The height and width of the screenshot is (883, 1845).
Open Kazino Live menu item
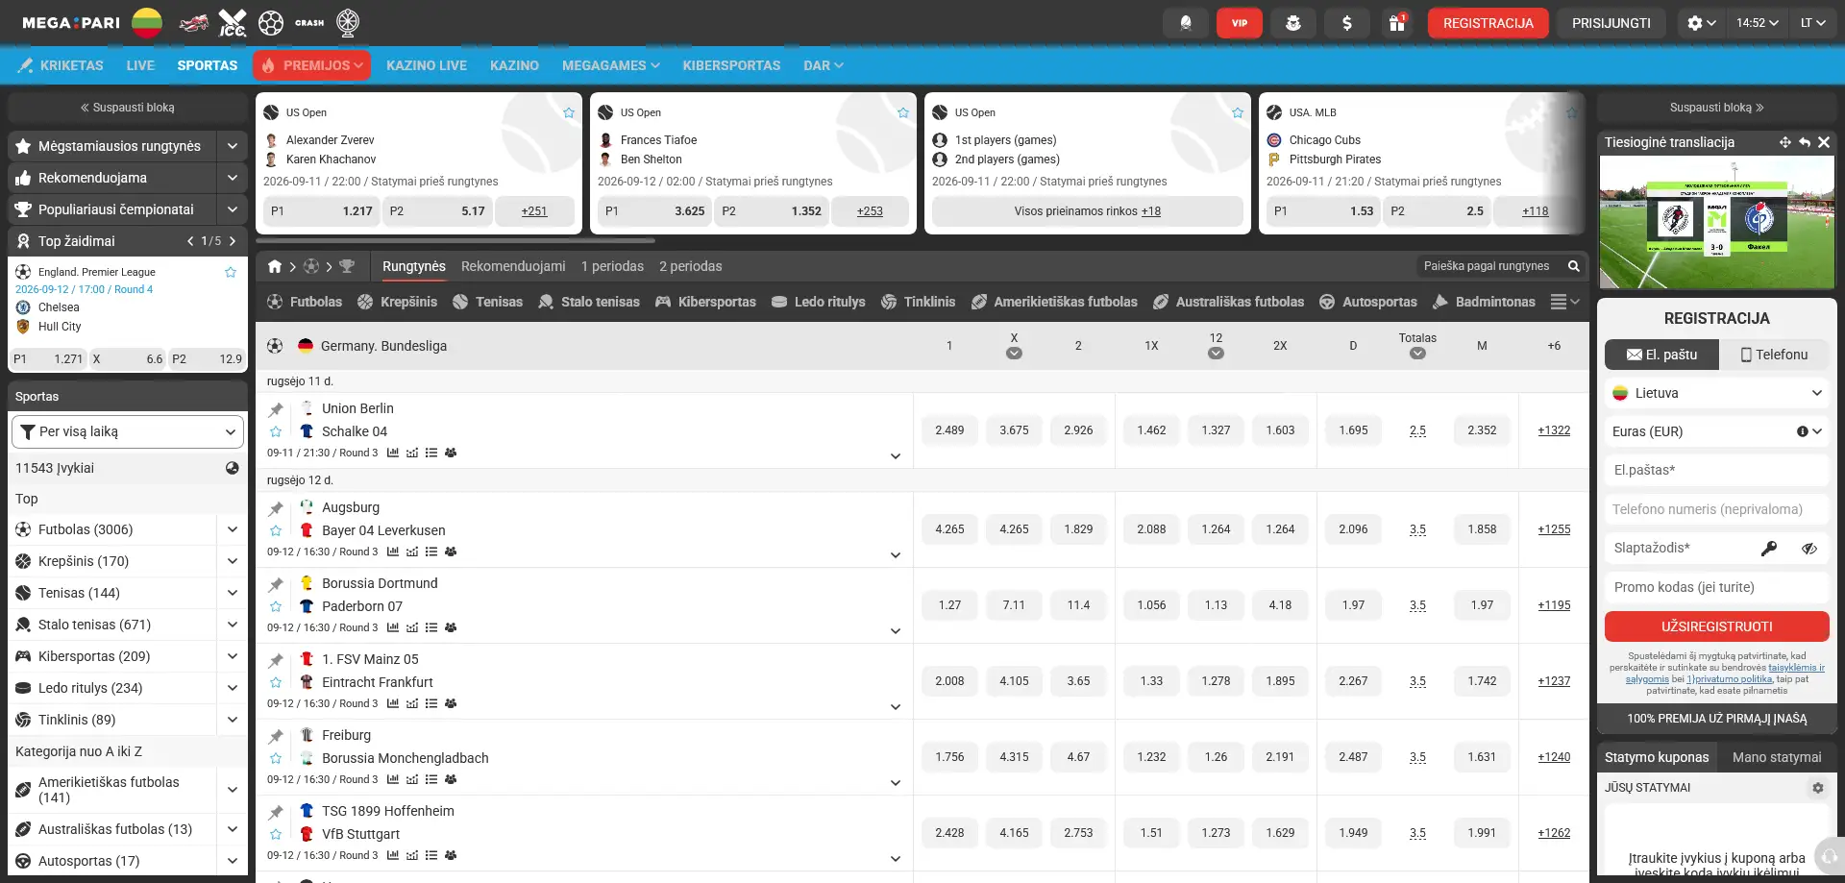pos(427,65)
